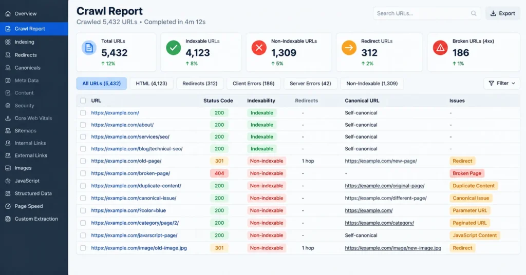
Task: Click the Content sidebar icon
Action: [8, 93]
